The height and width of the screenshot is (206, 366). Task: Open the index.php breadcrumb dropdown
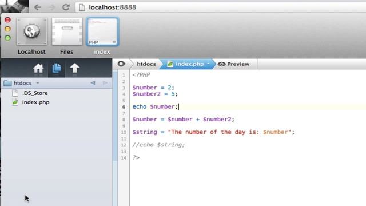(x=208, y=64)
